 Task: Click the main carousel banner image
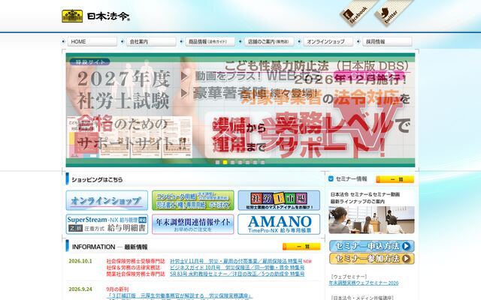[x=240, y=110]
